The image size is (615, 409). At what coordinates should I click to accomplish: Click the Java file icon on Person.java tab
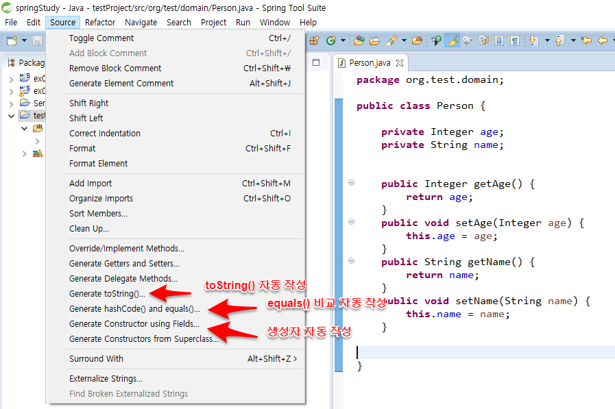(x=341, y=63)
